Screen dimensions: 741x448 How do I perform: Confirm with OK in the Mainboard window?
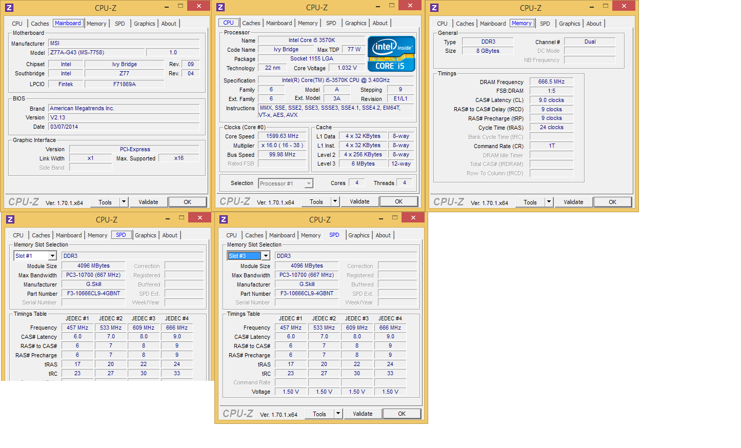[188, 202]
